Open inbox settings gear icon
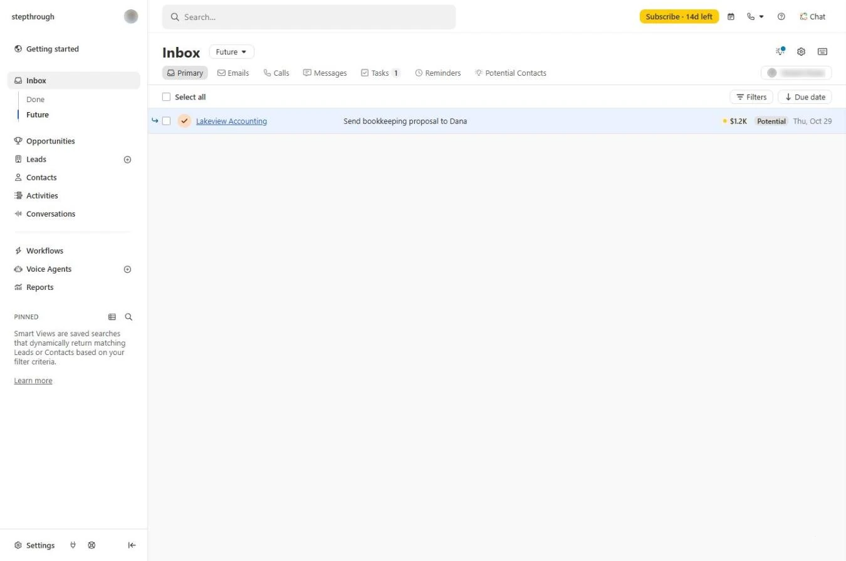Image resolution: width=846 pixels, height=561 pixels. point(801,52)
